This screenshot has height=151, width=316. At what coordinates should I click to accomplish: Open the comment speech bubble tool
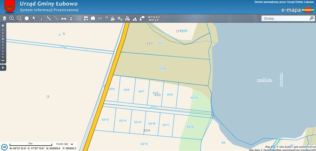(x=142, y=18)
